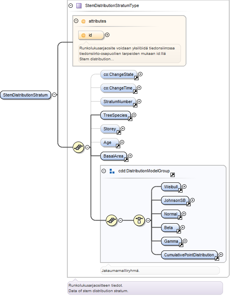The width and height of the screenshot is (230, 296).
Task: Expand the id attribute details
Action: [107, 35]
